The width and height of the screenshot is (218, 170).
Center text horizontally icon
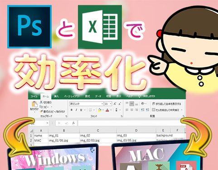[132, 110]
